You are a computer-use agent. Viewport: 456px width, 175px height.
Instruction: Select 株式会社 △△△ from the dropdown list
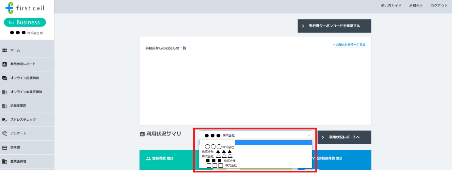[255, 156]
